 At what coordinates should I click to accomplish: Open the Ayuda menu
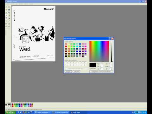tap(31, 4)
